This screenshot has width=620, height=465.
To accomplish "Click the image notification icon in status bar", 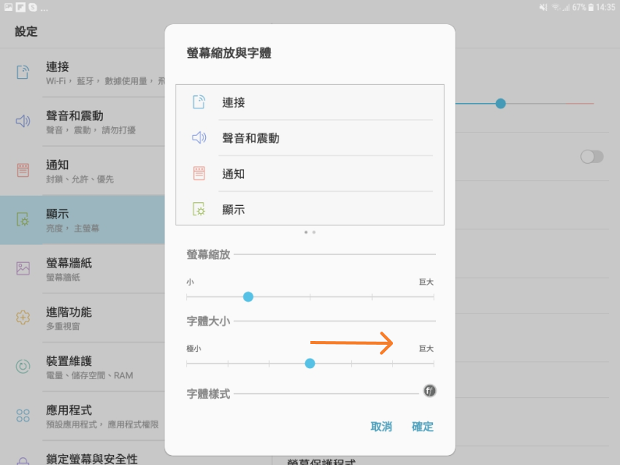I will (9, 7).
